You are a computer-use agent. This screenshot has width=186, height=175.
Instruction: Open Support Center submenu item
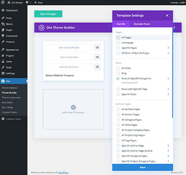point(10,112)
